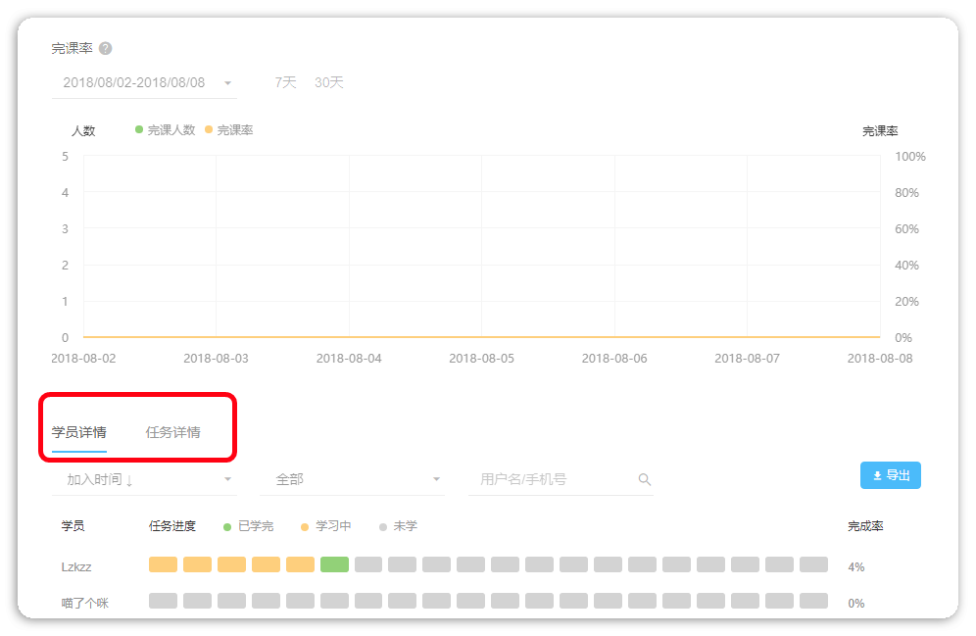Open student 喵了个咪's name
Viewport: 976px width, 636px height.
pos(84,603)
